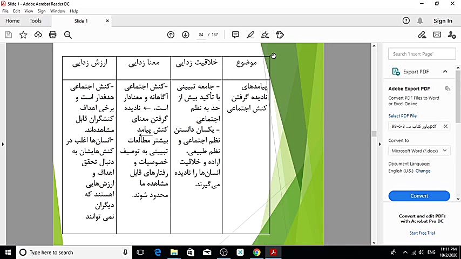The width and height of the screenshot is (461, 259).
Task: Select the Slide 1 document tab
Action: coord(81,21)
